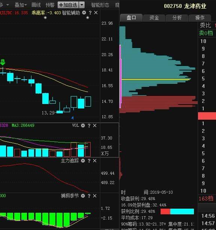Expand the 加自选 dropdown arrow
Image resolution: width=216 pixels, height=230 pixels.
coord(82,5)
